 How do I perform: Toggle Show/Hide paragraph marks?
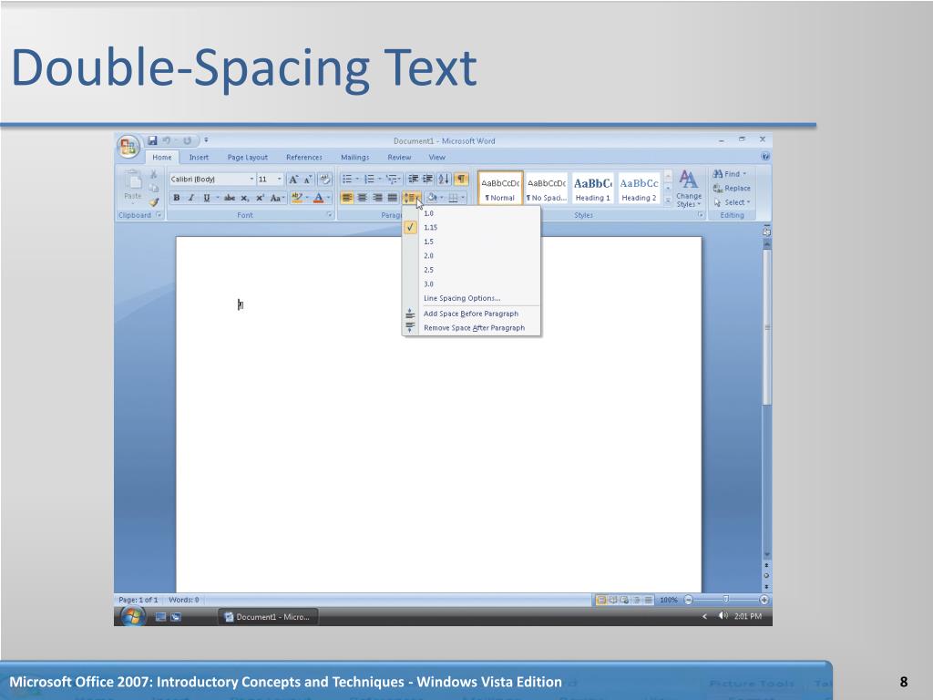(x=461, y=180)
